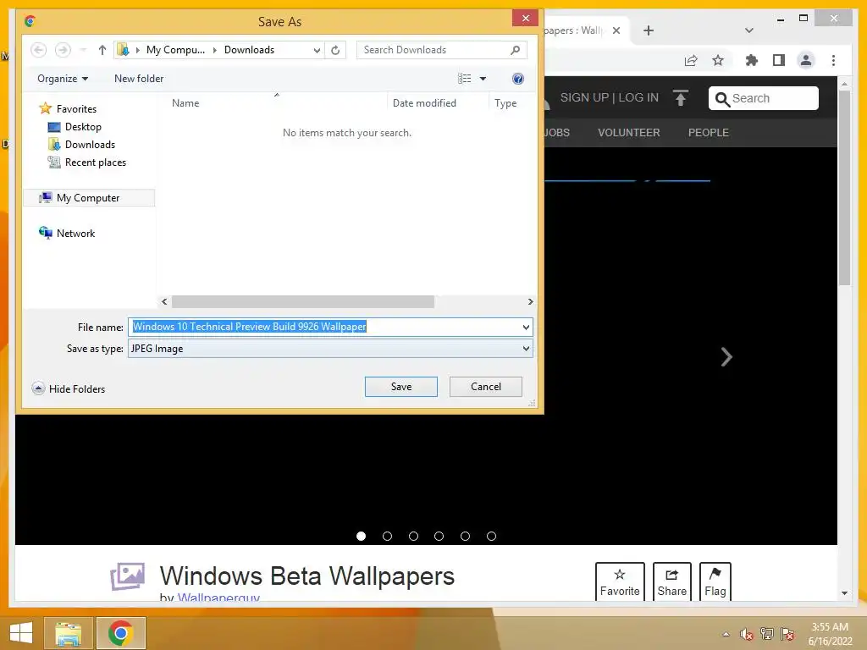The width and height of the screenshot is (867, 650).
Task: Select the third carousel dot
Action: click(x=413, y=536)
